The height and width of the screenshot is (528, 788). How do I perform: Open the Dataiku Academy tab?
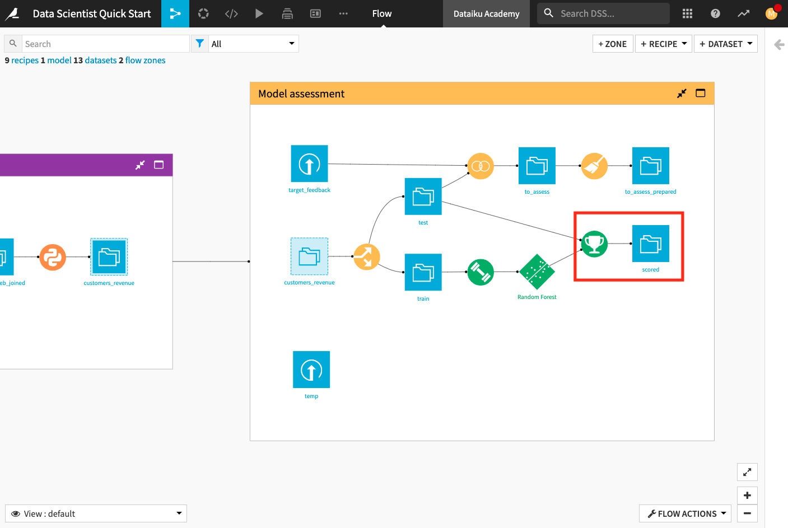(x=487, y=13)
